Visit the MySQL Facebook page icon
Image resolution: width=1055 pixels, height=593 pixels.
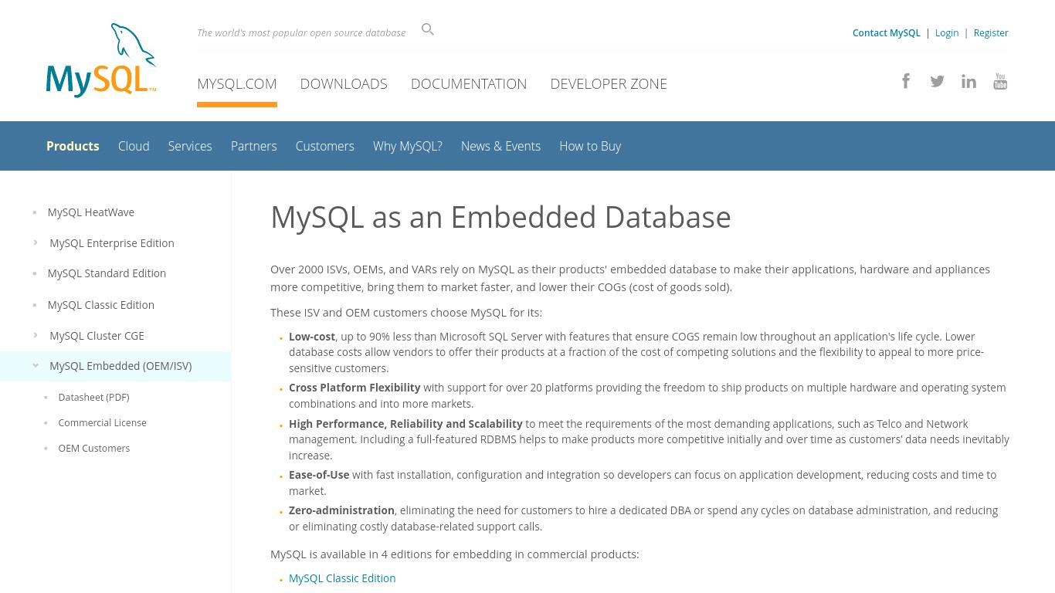coord(906,81)
